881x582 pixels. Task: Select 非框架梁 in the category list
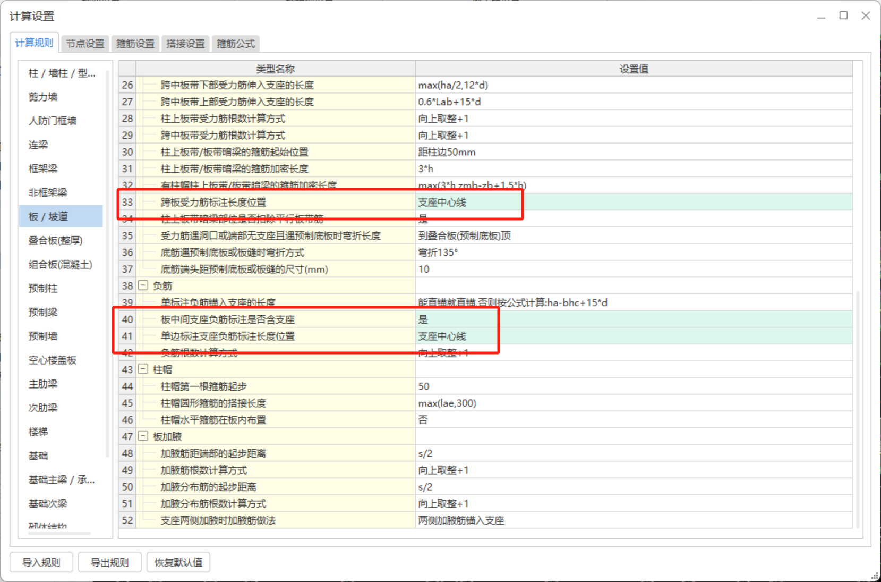pyautogui.click(x=62, y=193)
